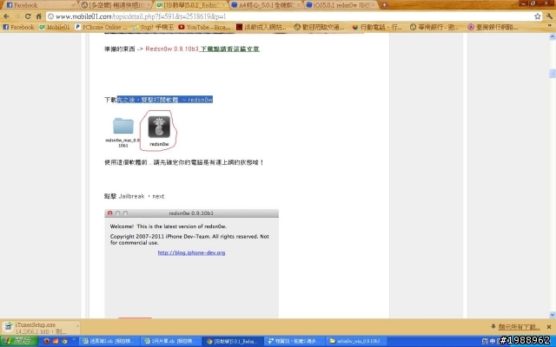Viewport: 556px width, 347px height.
Task: Open the PChome Online bookmark
Action: (102, 27)
